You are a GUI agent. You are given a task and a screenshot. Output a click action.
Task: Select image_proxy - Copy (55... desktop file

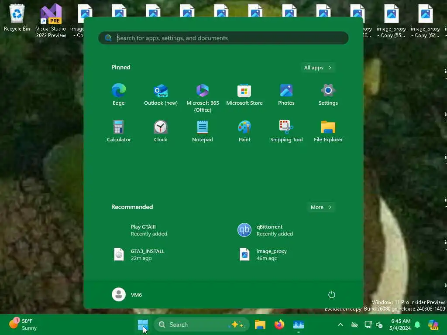(391, 21)
